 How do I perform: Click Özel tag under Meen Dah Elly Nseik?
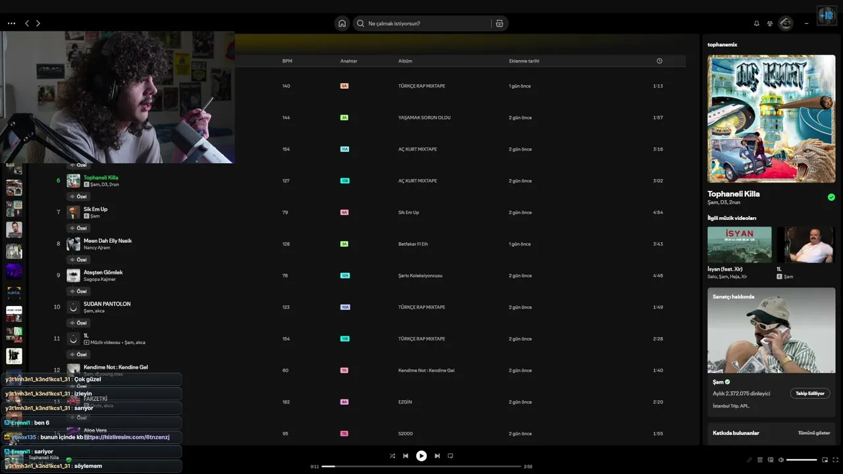(78, 259)
